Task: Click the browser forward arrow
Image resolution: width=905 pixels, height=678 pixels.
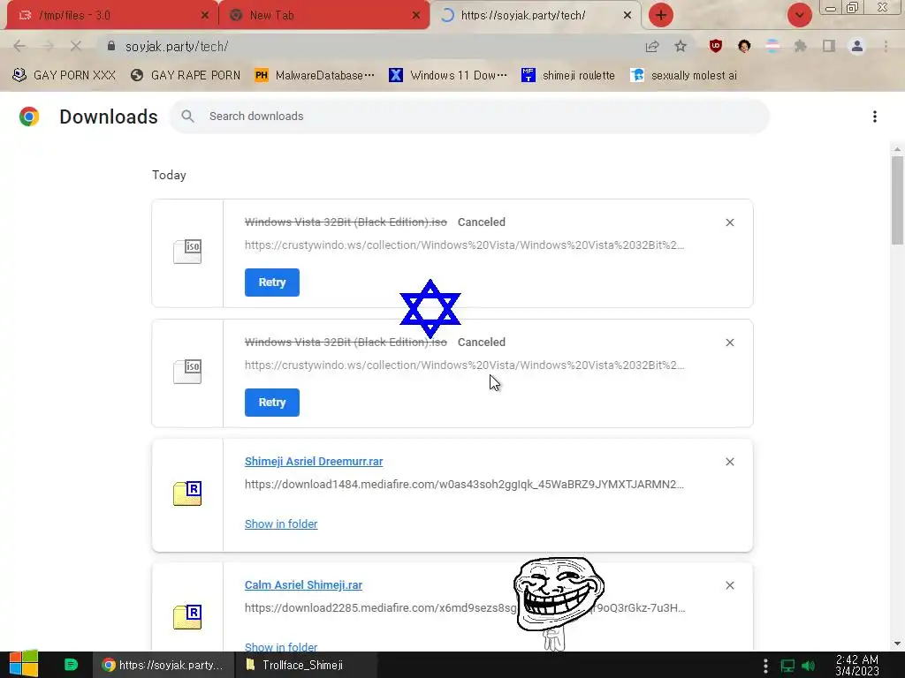Action: click(48, 46)
